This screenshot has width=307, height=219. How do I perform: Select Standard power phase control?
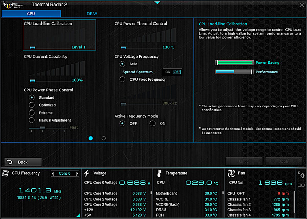[32, 97]
